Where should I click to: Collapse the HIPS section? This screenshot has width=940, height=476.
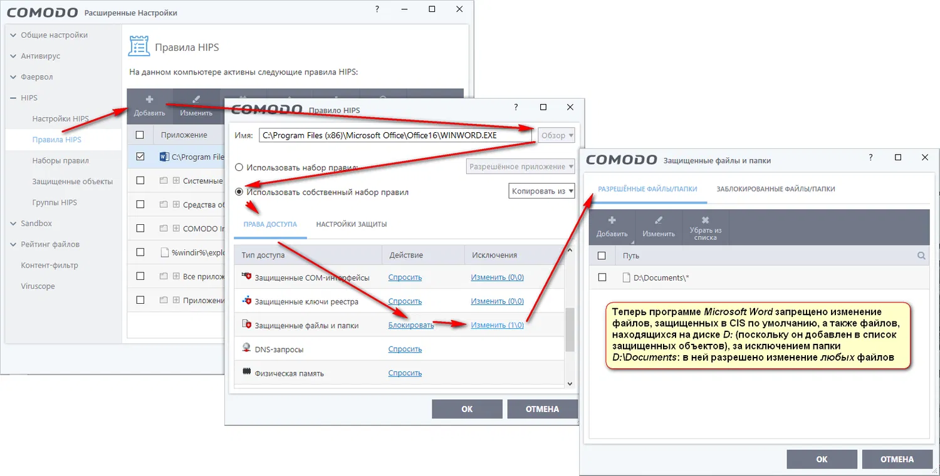point(14,98)
